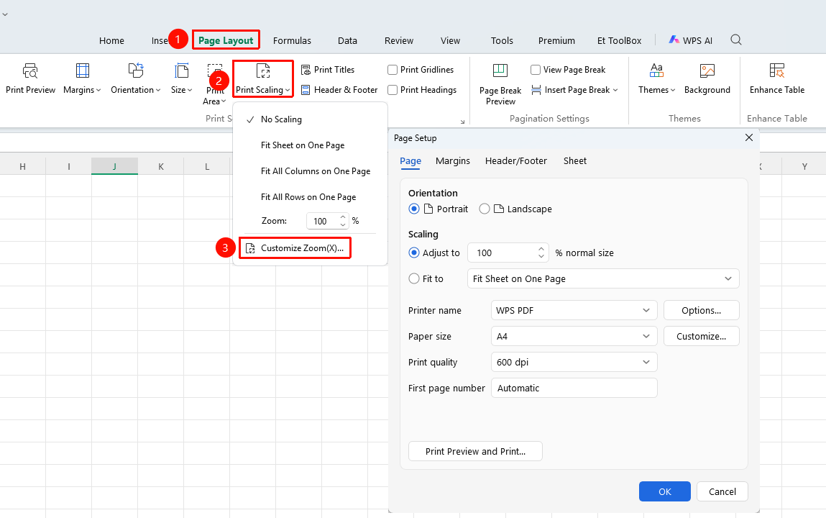Click the First page number field
The height and width of the screenshot is (518, 826).
(x=574, y=388)
